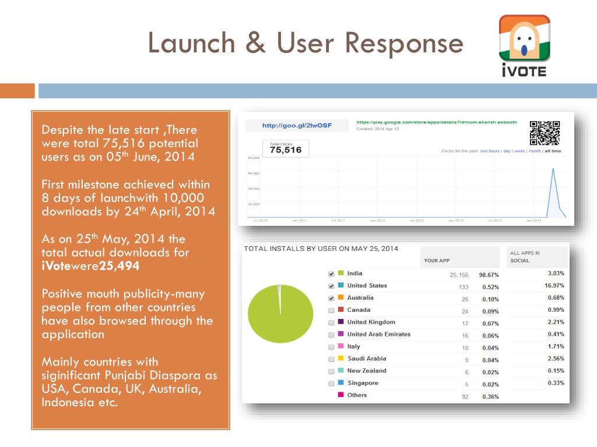
Task: Click the 98.67% value for India
Action: pos(489,275)
